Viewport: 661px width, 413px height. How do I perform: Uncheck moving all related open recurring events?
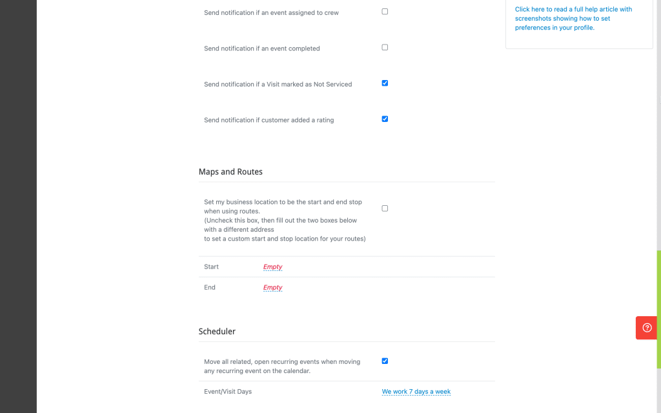[x=385, y=361]
